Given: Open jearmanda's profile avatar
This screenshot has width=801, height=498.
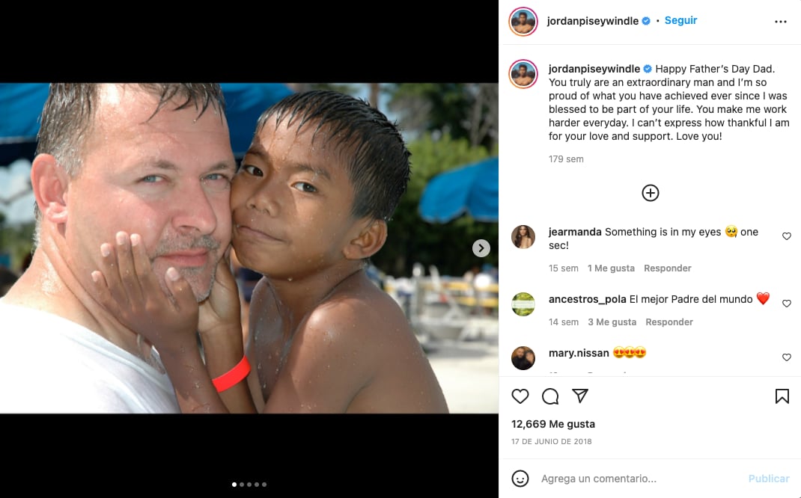Looking at the screenshot, I should (x=523, y=237).
